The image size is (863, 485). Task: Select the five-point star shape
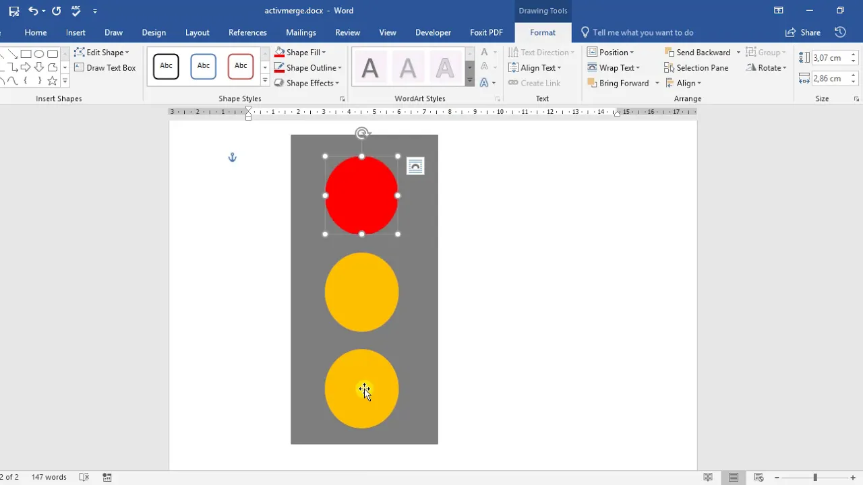[53, 81]
